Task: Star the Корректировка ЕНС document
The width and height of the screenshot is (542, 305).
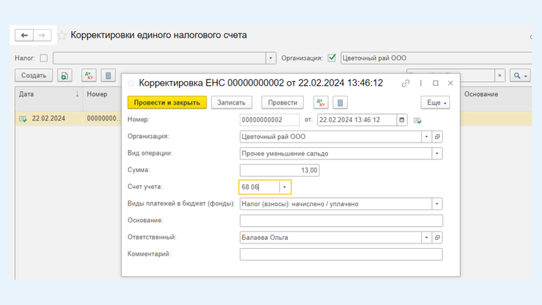Action: (x=131, y=83)
